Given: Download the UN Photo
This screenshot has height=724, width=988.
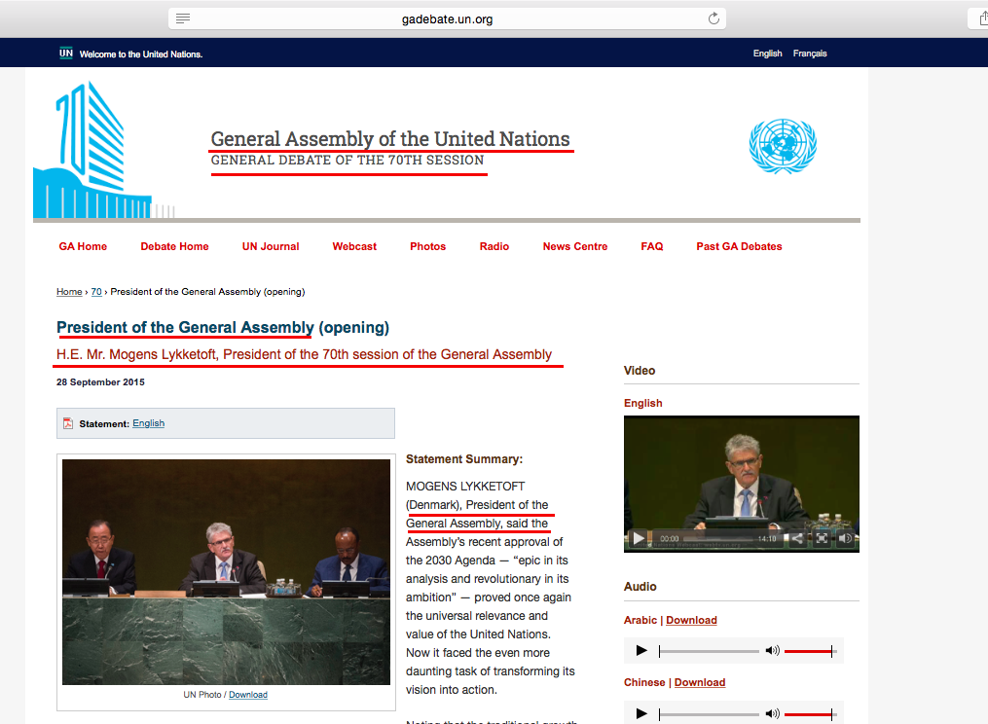Looking at the screenshot, I should click(247, 695).
